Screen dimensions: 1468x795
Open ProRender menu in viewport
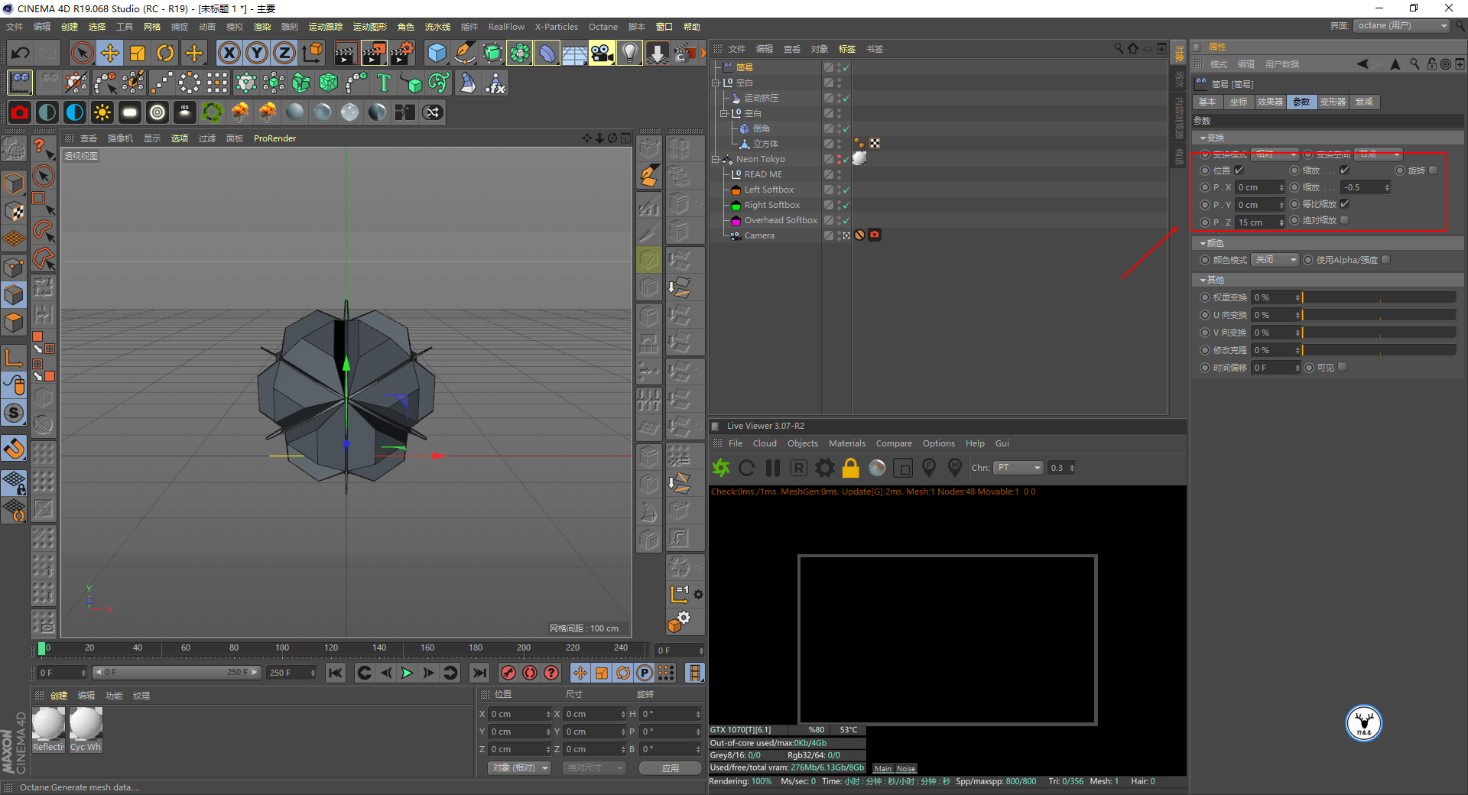(x=274, y=138)
